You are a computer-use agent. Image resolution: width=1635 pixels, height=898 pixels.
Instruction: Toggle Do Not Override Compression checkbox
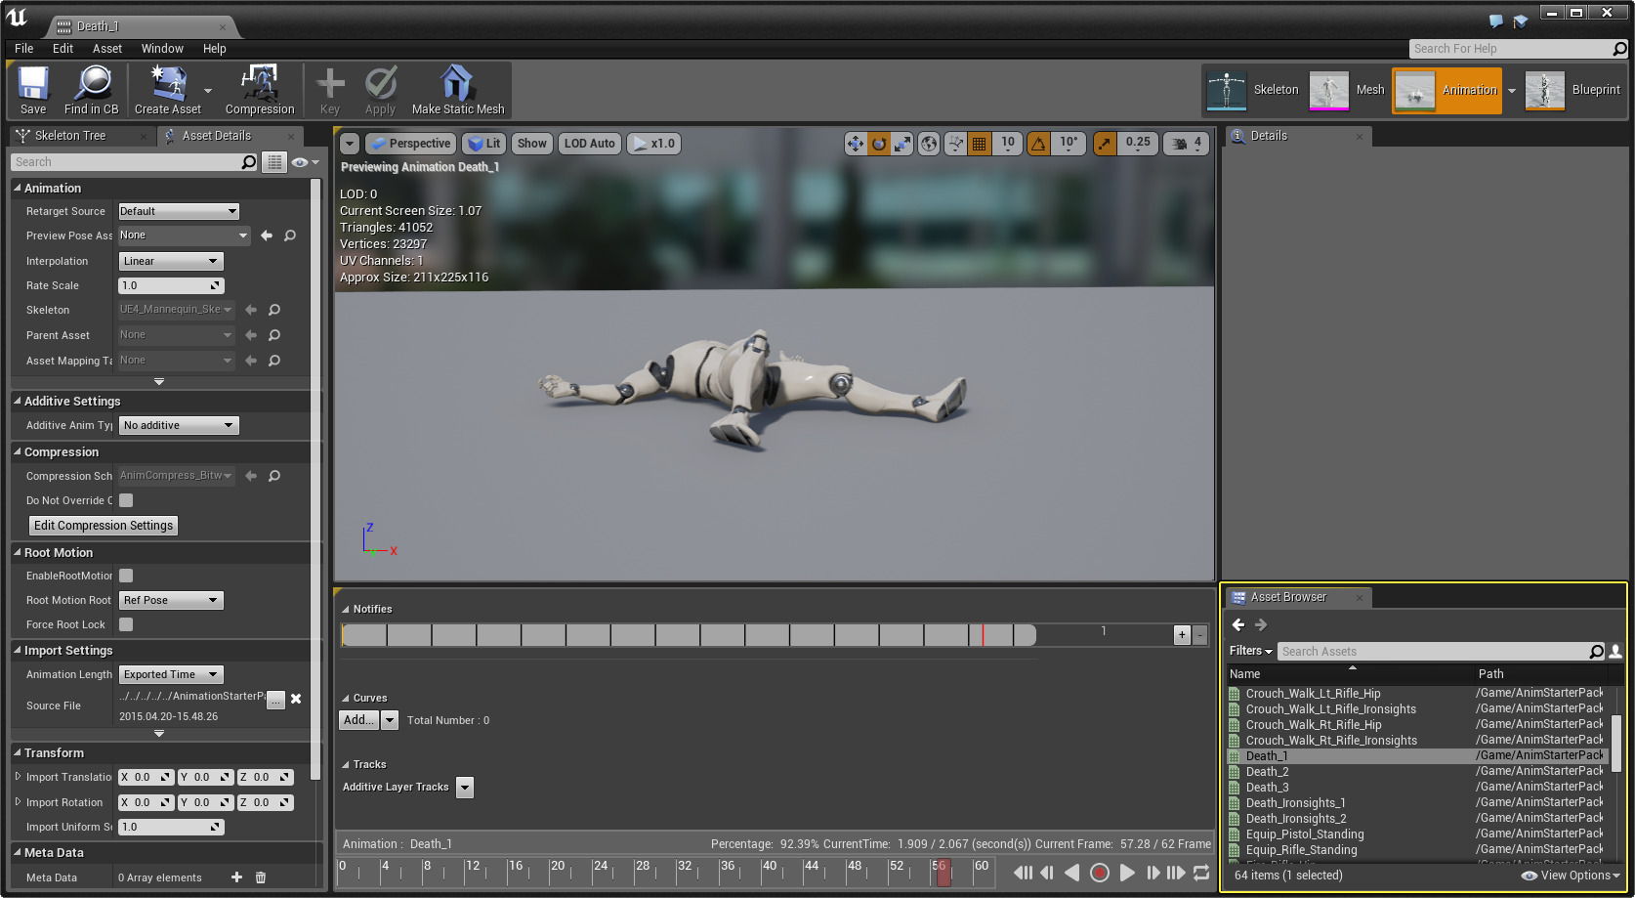click(x=126, y=500)
